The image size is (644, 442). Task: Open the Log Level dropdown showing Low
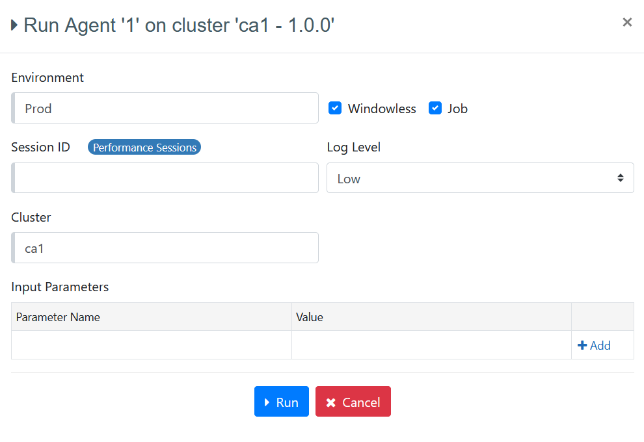tap(479, 178)
